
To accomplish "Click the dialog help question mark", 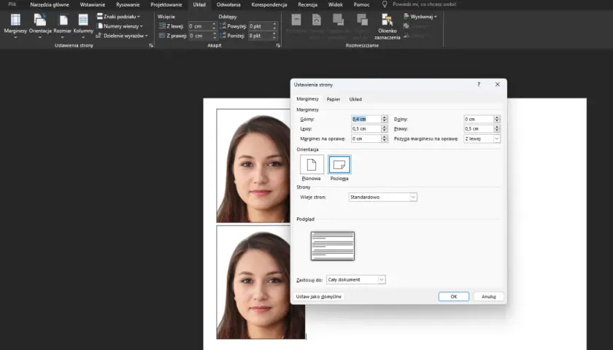I will (x=479, y=85).
